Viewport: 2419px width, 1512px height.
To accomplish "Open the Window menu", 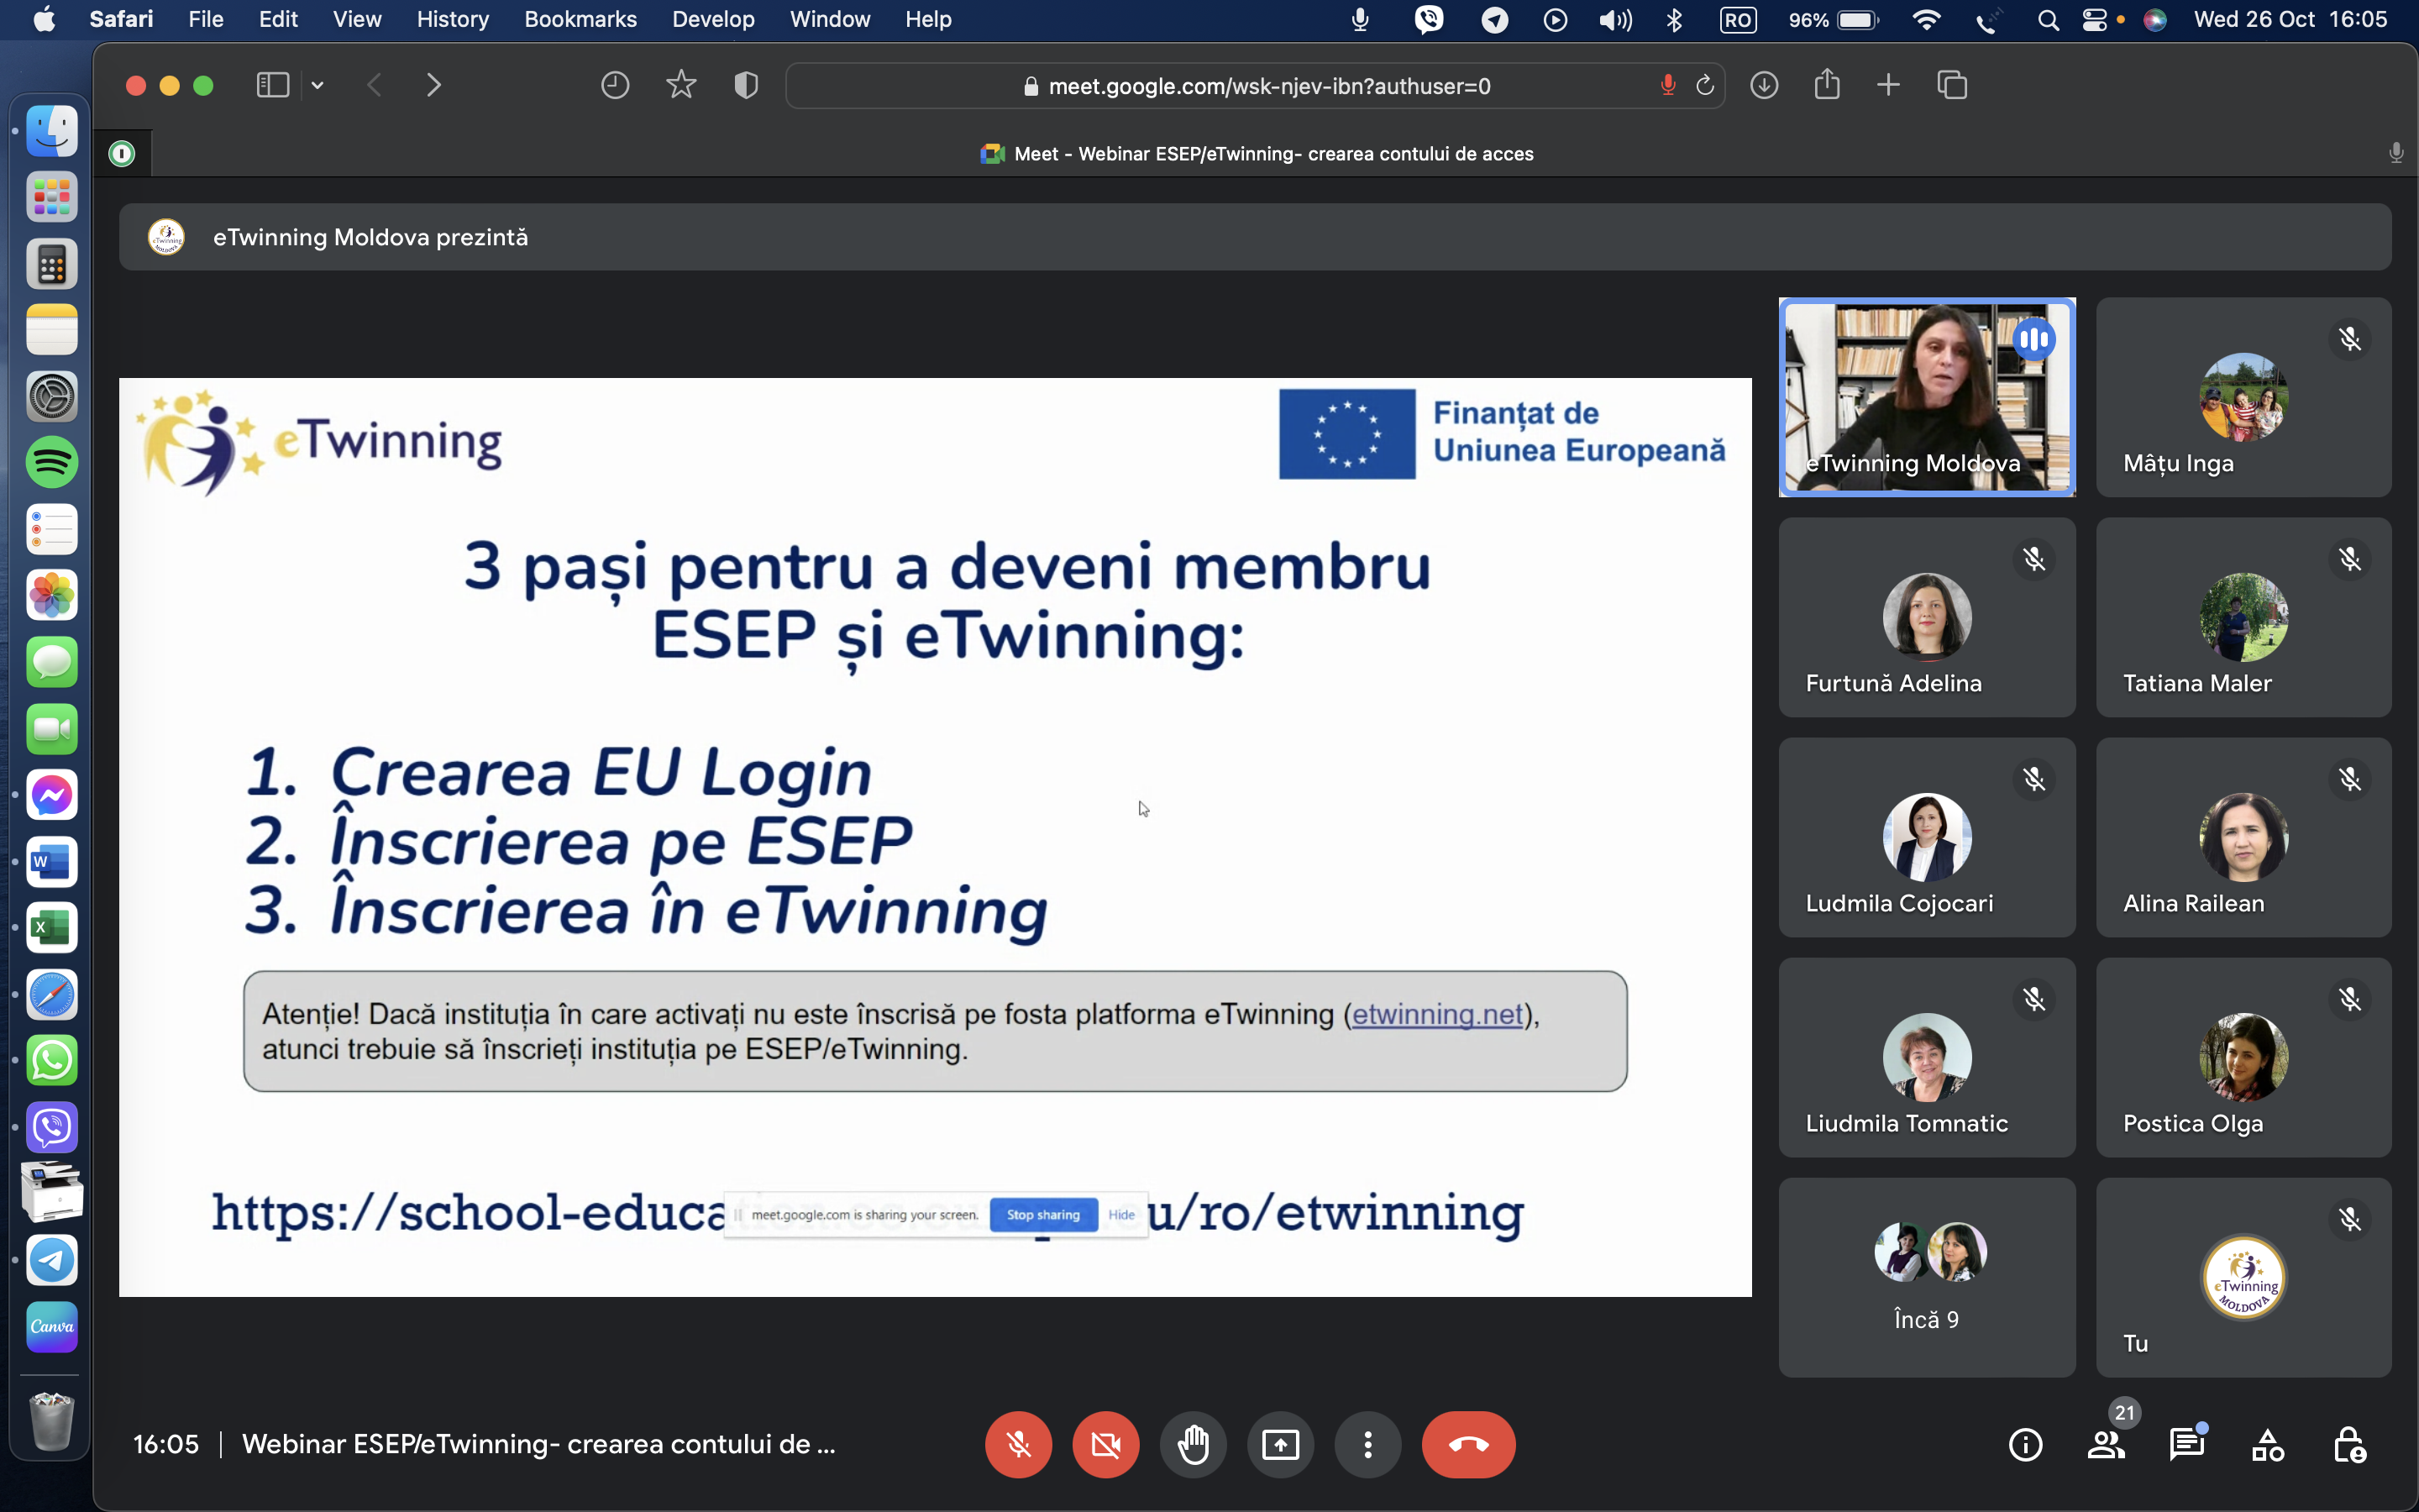I will 830,19.
